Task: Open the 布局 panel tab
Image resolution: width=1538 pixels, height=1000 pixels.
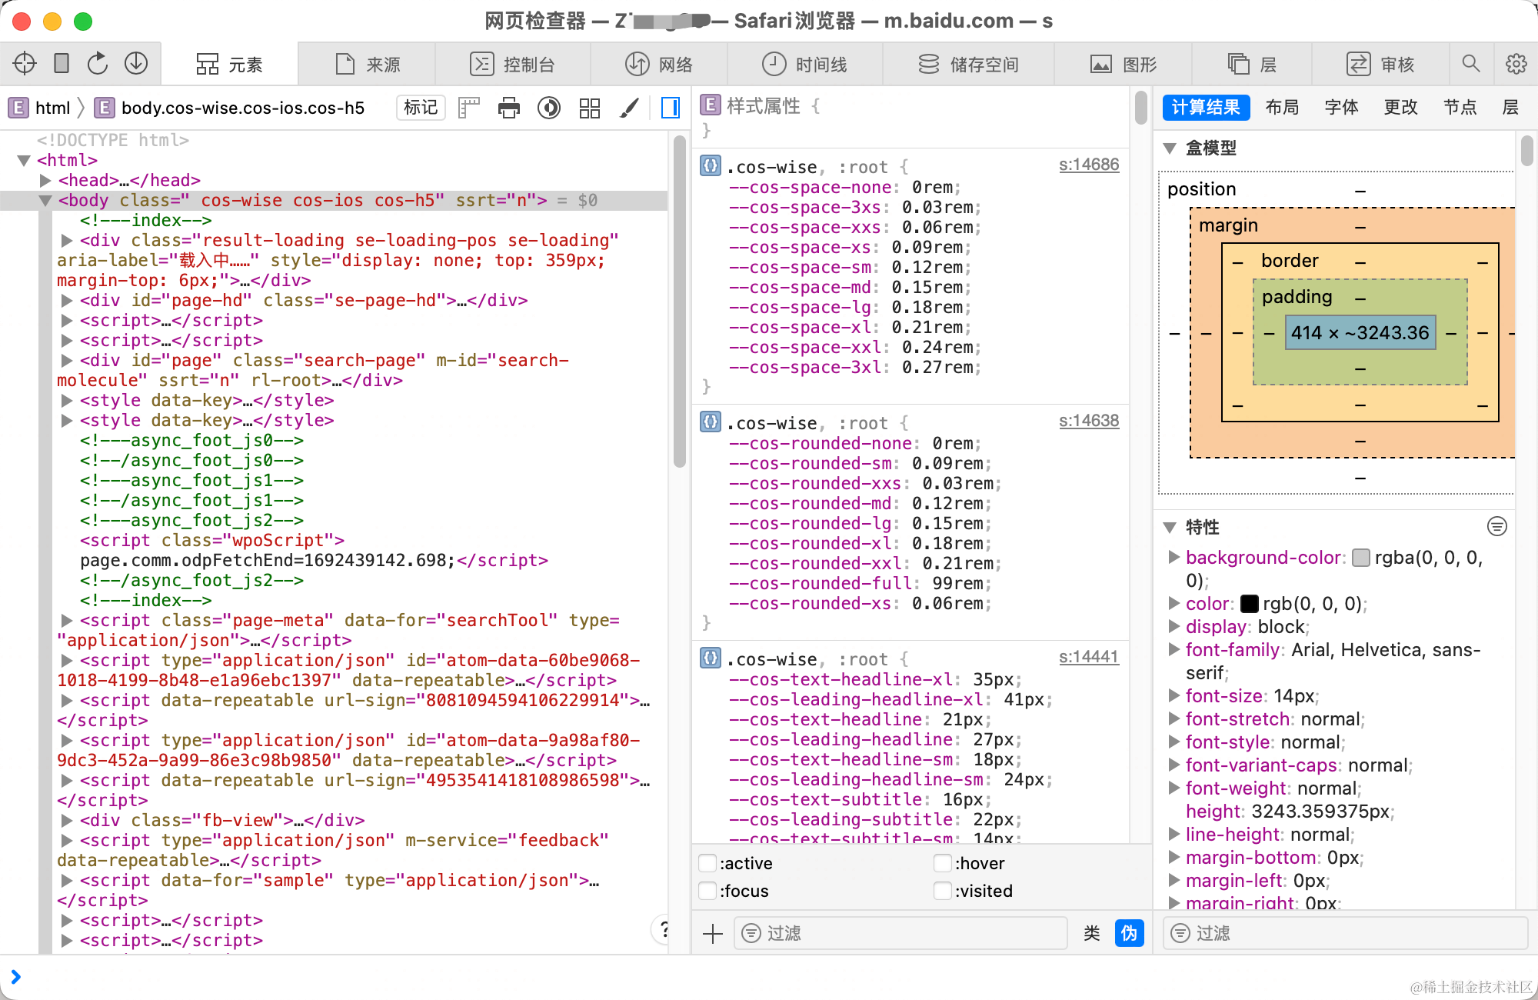Action: (1281, 108)
